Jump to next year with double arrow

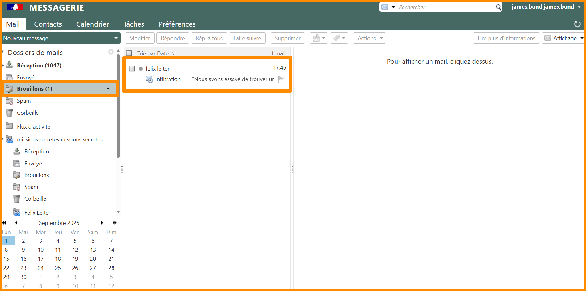114,223
